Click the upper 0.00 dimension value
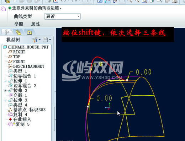 click(x=144, y=72)
